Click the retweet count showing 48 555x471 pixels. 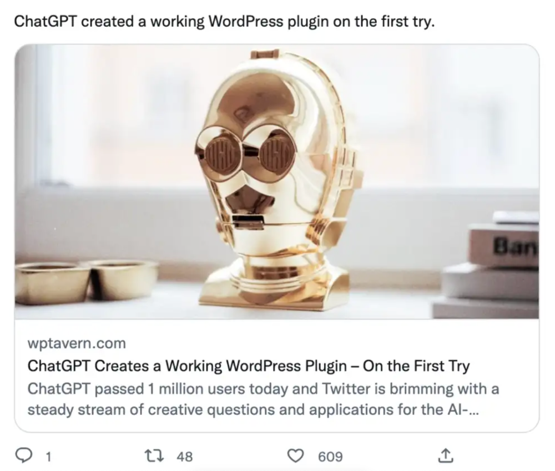tap(184, 457)
